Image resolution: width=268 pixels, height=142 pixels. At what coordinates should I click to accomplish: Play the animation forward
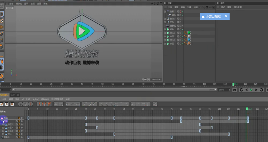[x=251, y=90]
